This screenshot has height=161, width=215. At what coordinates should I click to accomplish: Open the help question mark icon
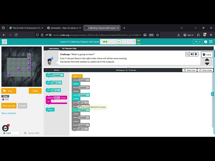(206, 42)
